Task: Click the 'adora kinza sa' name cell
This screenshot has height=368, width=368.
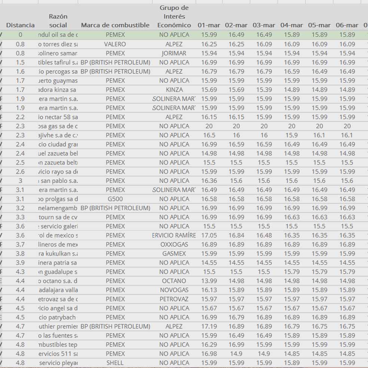Action: [58, 90]
